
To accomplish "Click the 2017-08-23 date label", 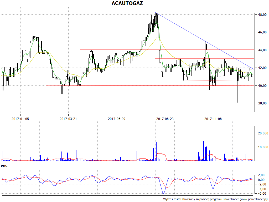I will click(x=165, y=119).
